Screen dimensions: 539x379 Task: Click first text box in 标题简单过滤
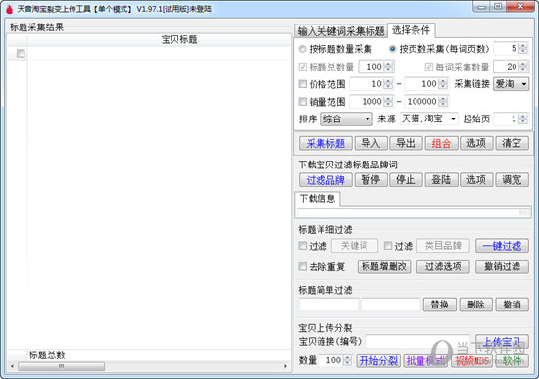(328, 305)
